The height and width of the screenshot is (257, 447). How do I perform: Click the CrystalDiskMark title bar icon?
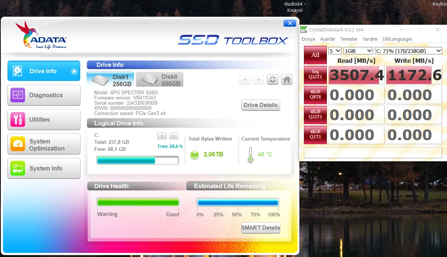point(303,30)
